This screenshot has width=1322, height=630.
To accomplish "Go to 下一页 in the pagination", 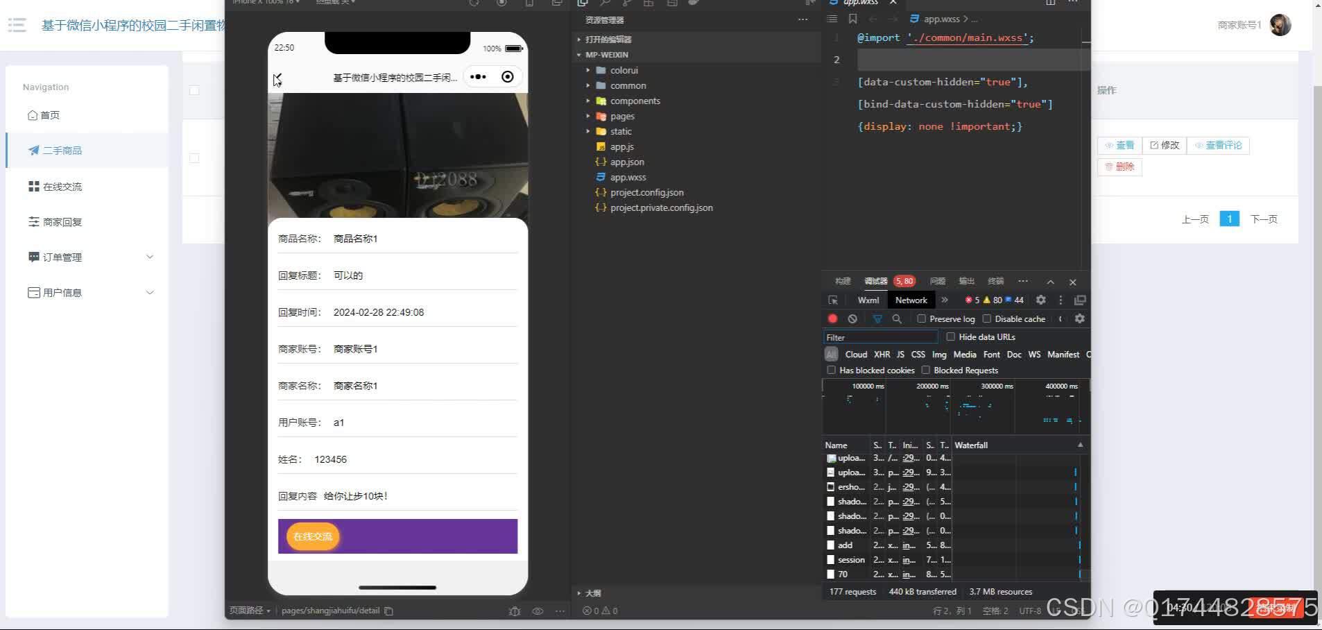I will click(1264, 219).
